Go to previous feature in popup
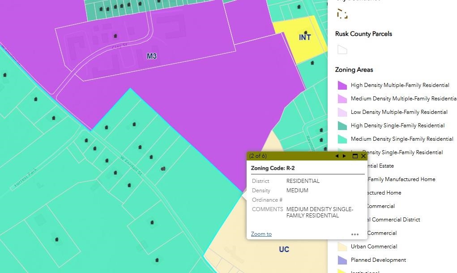457x273 pixels. [337, 156]
